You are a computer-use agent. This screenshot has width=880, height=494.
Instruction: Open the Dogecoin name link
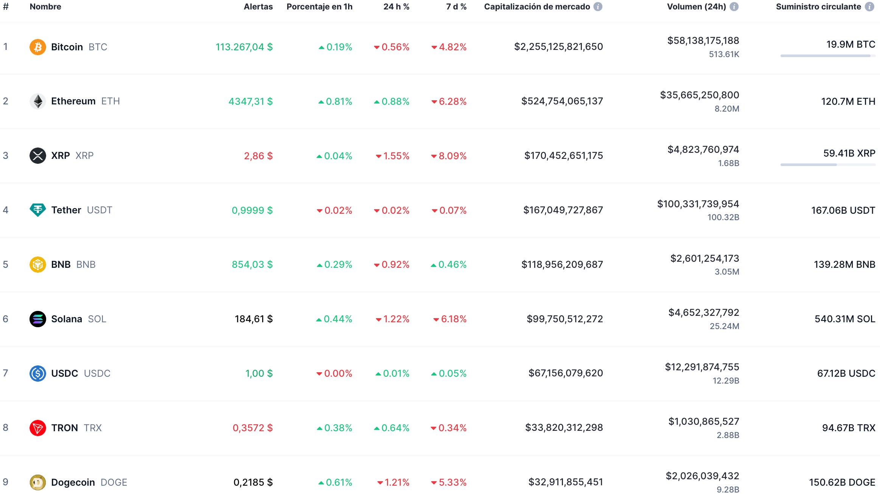[73, 482]
